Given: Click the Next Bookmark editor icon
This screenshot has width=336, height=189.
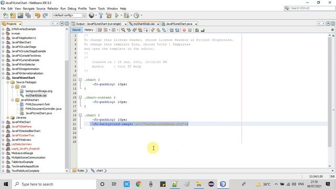Looking at the screenshot, I should tap(159, 30).
